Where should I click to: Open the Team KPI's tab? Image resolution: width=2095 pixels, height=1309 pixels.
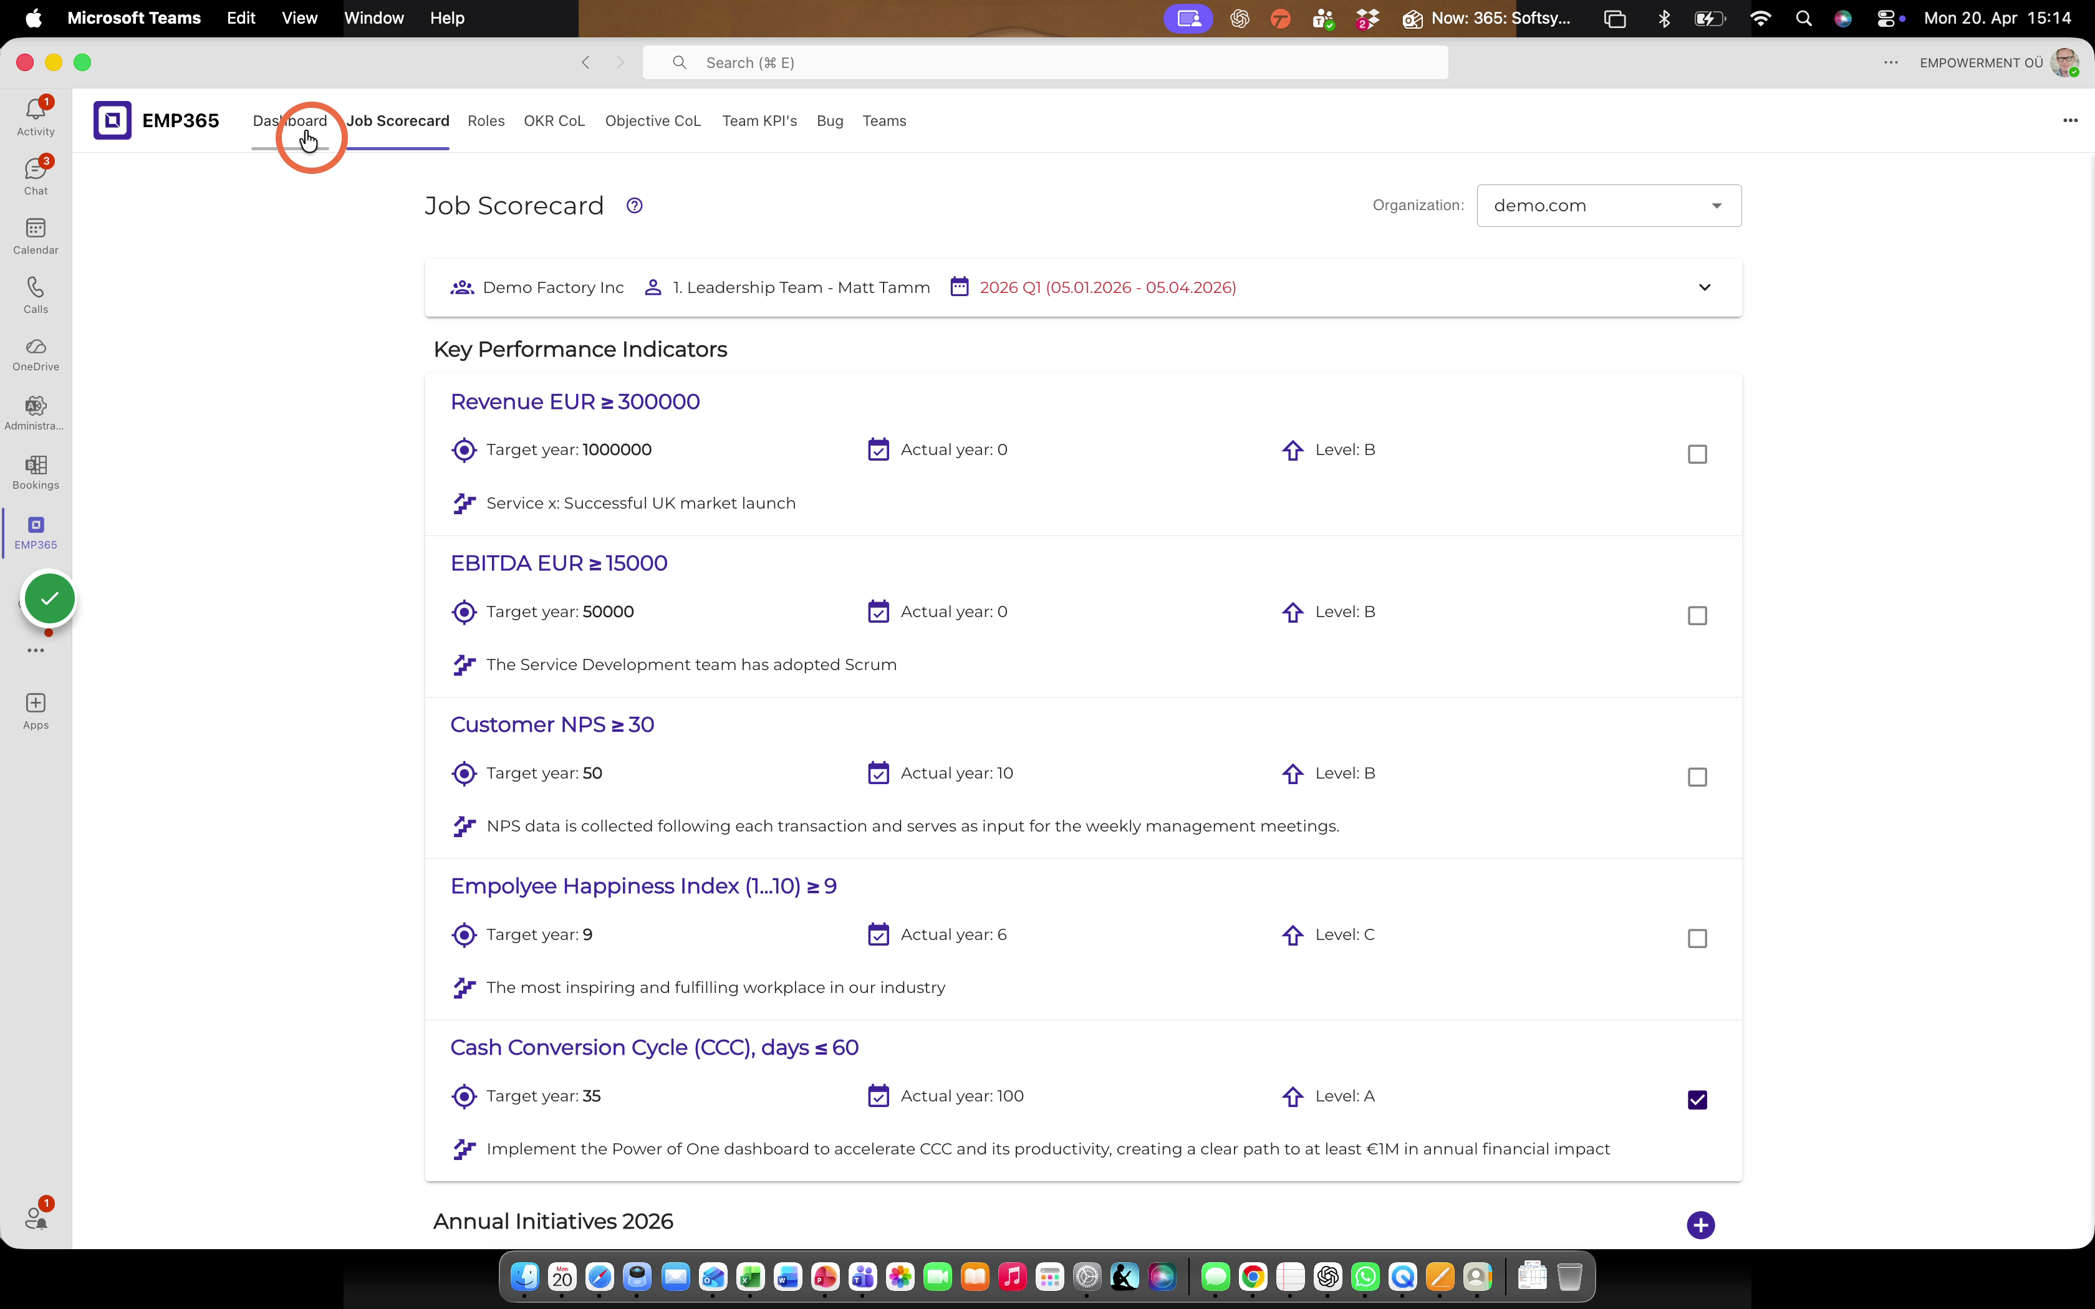(759, 121)
